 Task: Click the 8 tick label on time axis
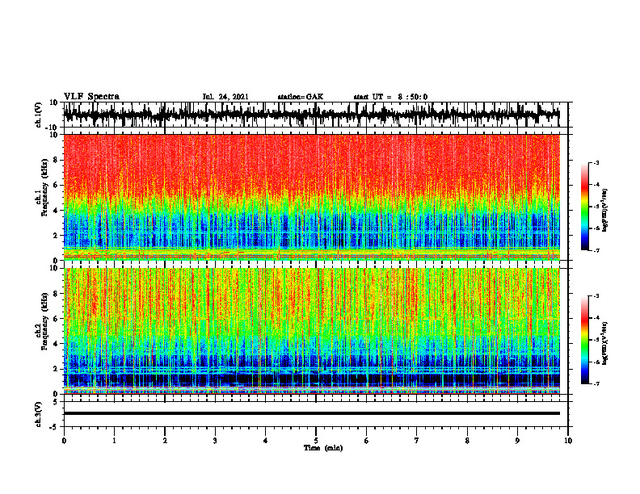click(467, 441)
